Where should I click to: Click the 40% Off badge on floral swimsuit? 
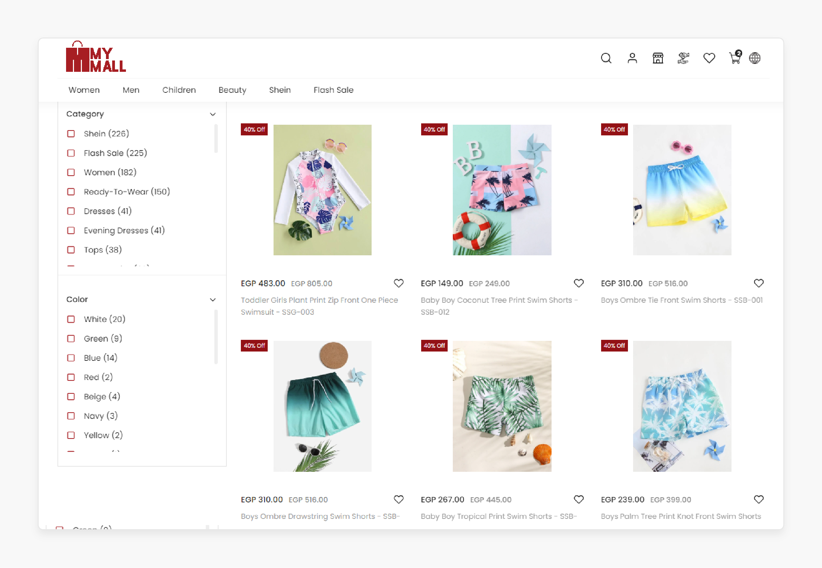(x=254, y=130)
